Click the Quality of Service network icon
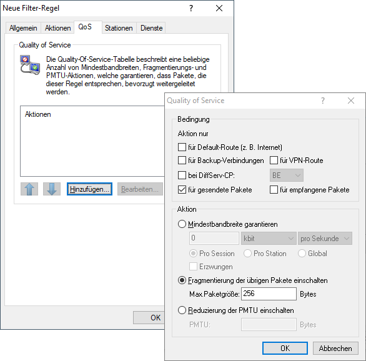 [x=30, y=65]
